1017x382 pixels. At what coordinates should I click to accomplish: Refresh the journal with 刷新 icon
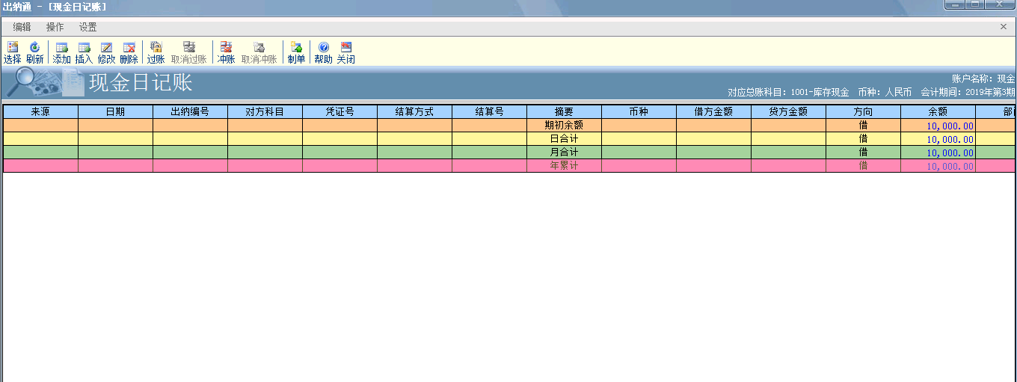click(34, 52)
